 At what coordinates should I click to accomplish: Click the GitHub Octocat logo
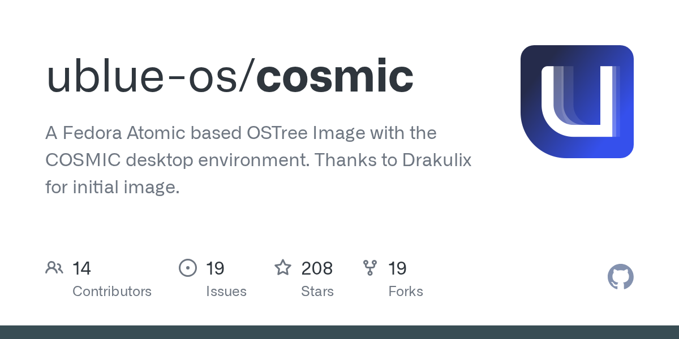pos(620,277)
